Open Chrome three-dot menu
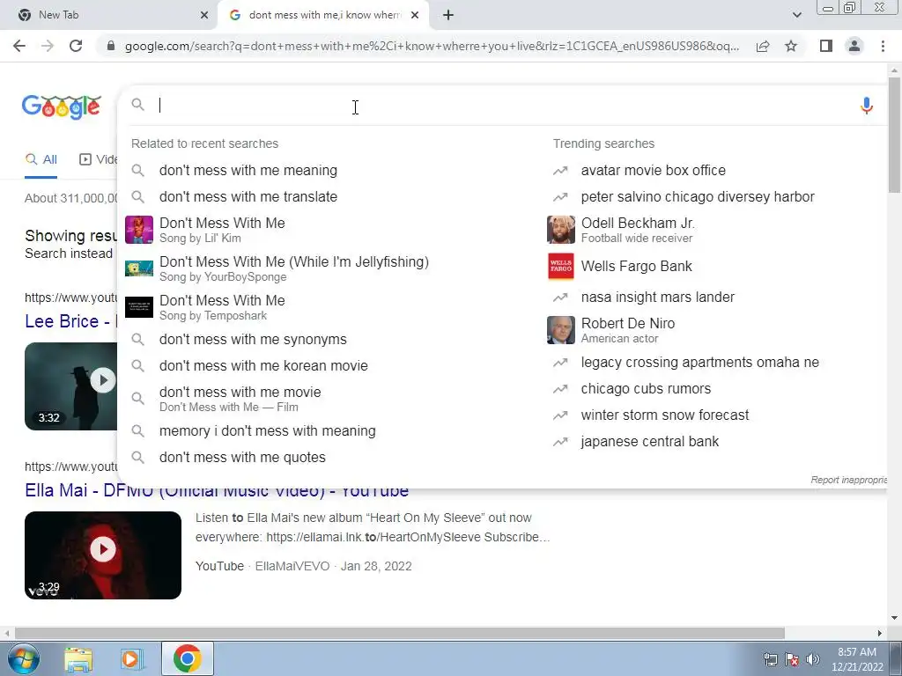The width and height of the screenshot is (902, 676). click(883, 46)
